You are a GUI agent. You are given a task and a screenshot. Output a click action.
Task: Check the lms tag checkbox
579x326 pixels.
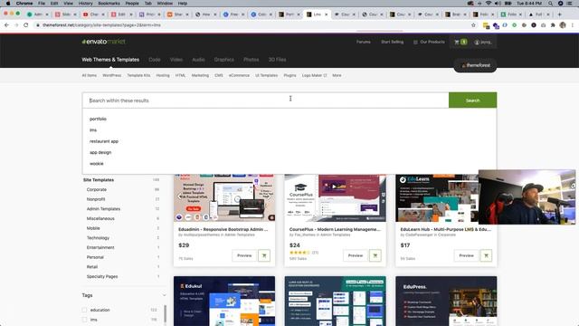84,320
